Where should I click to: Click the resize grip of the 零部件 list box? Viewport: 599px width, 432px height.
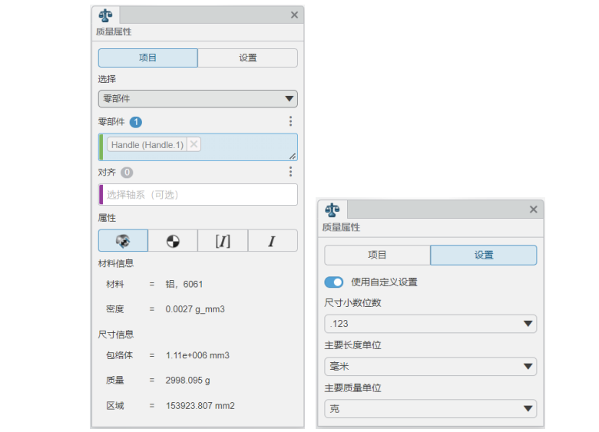click(293, 156)
